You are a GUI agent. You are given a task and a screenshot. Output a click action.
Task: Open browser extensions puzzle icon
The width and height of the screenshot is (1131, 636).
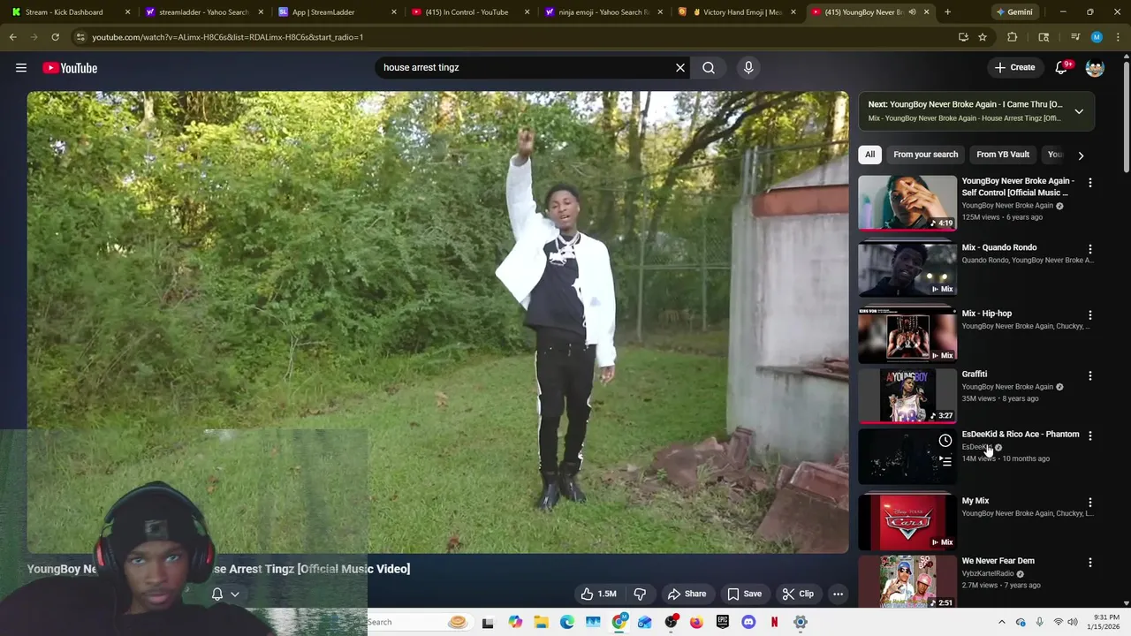[1013, 37]
